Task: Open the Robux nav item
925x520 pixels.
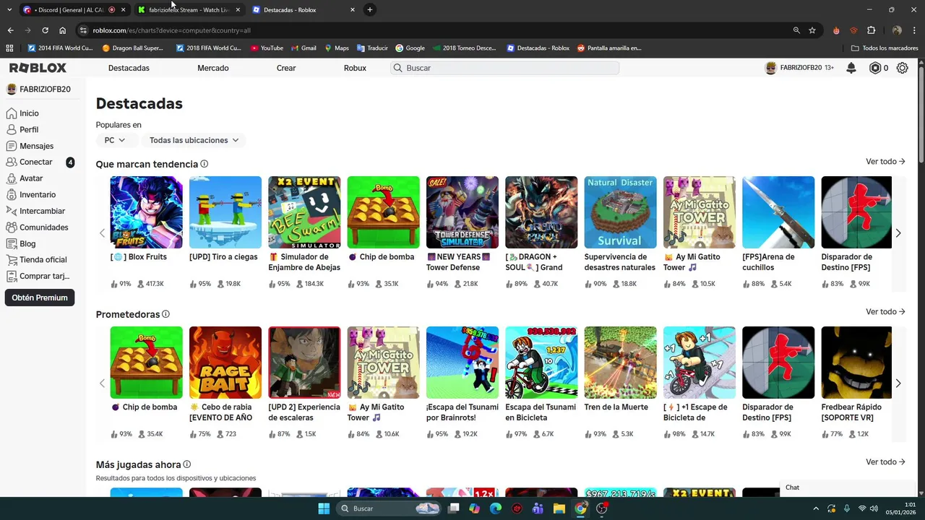Action: tap(355, 68)
